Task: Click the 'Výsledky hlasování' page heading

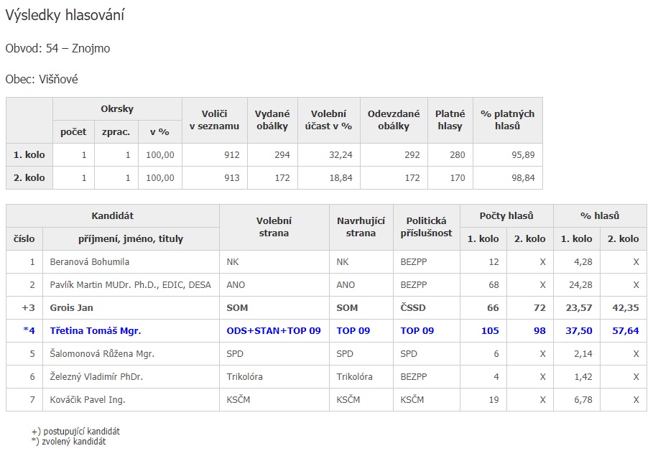Action: (65, 15)
